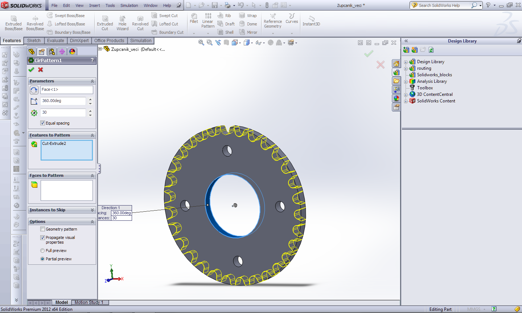This screenshot has height=313, width=522.
Task: Click the number of instances field
Action: pyautogui.click(x=63, y=113)
